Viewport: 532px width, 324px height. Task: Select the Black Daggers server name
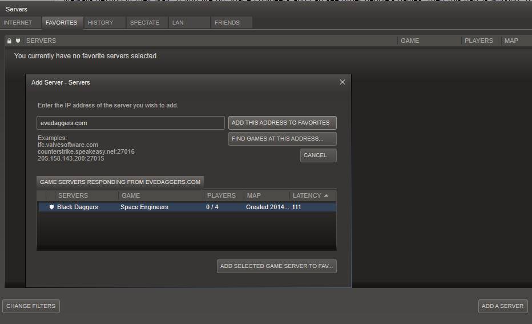coord(78,207)
